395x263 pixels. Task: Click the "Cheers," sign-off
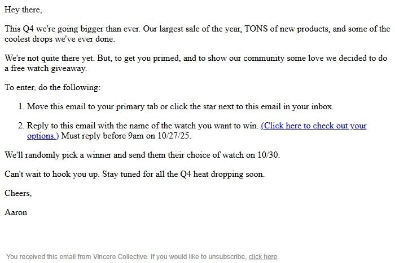coord(18,193)
